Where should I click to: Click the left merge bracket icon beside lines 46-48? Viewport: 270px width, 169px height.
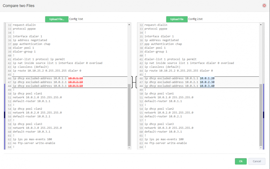132,82
